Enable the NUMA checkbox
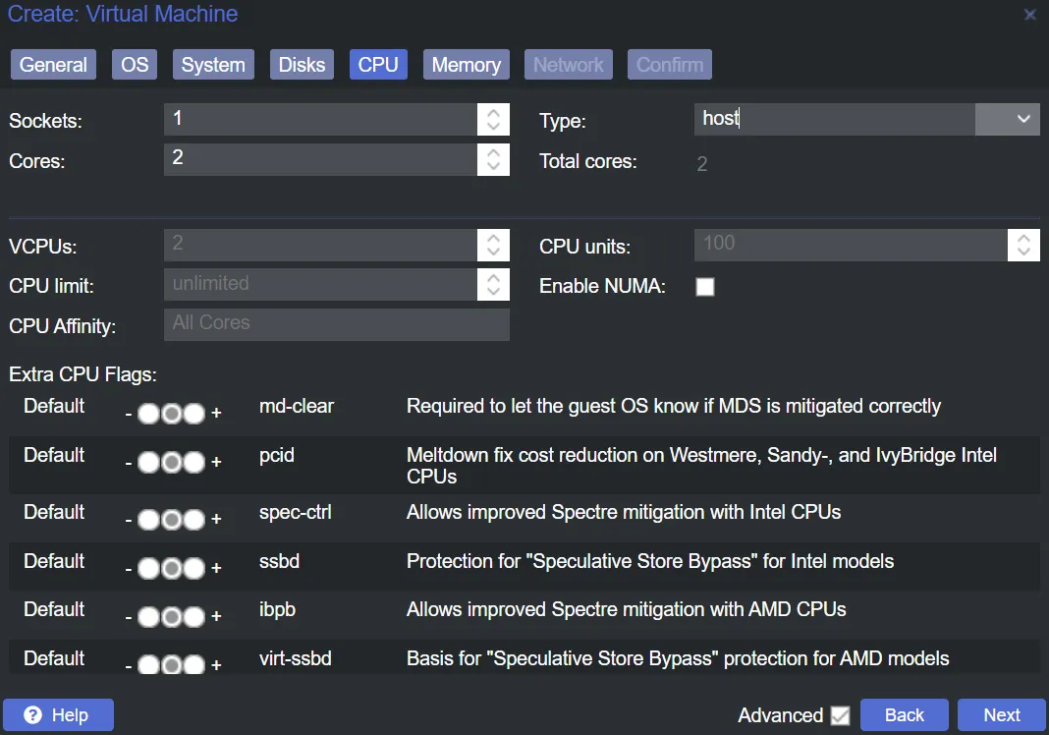 (x=705, y=287)
